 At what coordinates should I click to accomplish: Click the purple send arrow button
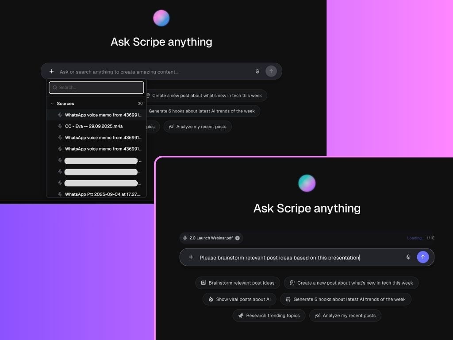coord(422,257)
